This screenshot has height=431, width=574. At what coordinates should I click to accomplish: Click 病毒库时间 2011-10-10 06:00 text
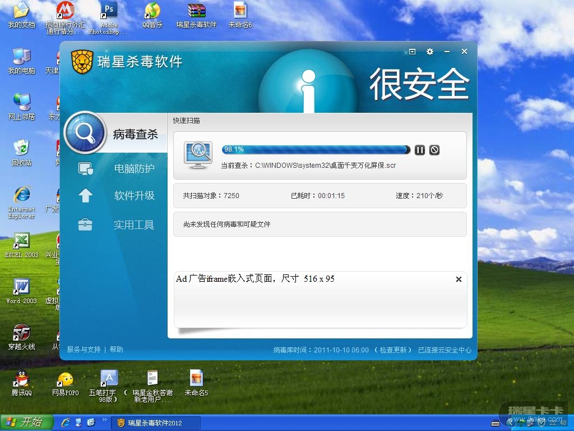coord(321,350)
